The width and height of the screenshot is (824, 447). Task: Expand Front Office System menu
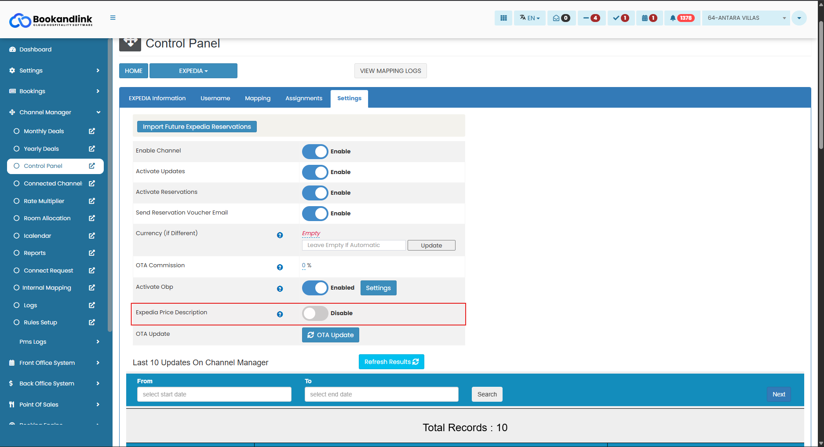[55, 363]
